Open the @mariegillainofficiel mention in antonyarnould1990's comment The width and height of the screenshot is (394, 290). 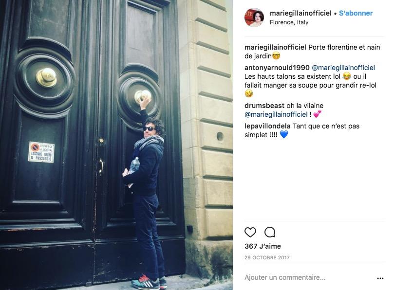pyautogui.click(x=343, y=68)
